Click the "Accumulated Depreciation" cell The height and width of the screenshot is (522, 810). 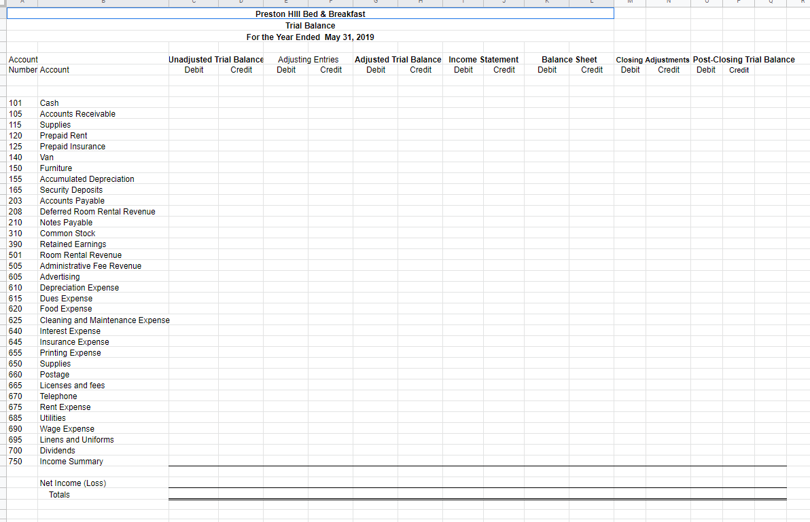tap(86, 179)
